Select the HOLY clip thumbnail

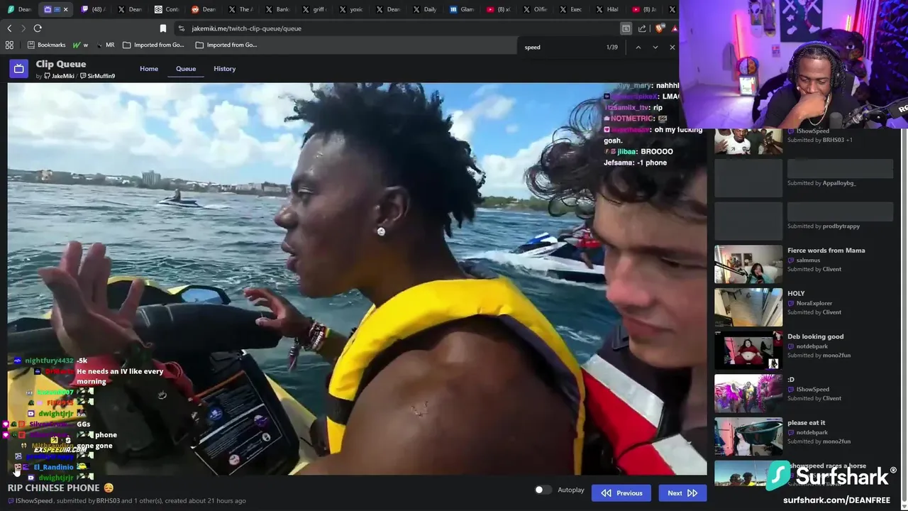click(x=748, y=307)
